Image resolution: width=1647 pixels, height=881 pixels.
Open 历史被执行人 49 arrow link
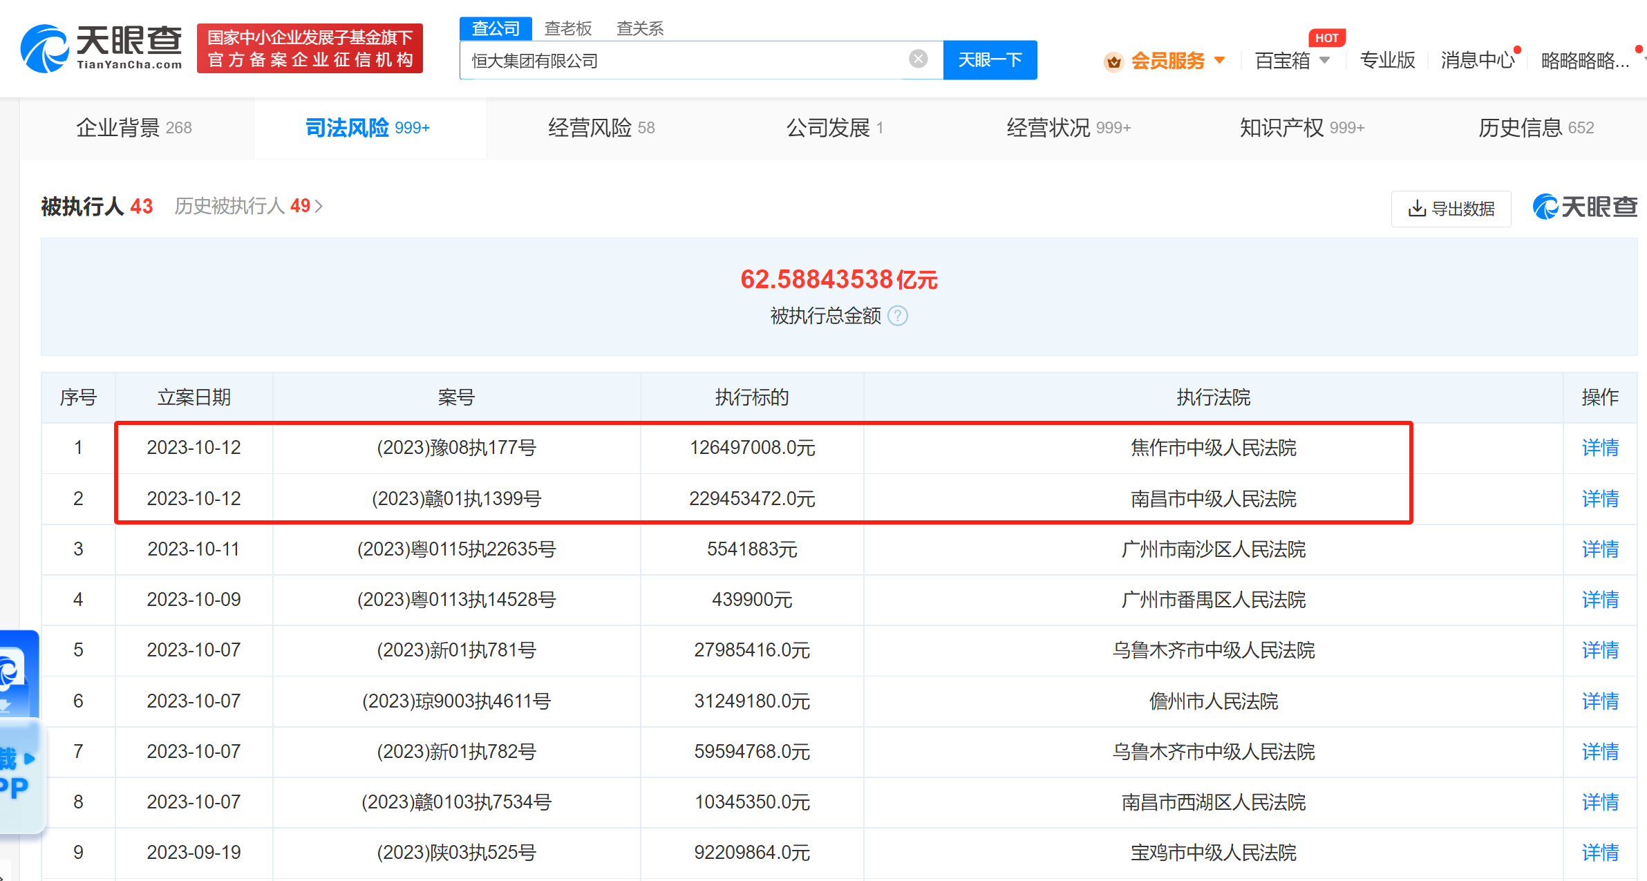tap(249, 206)
